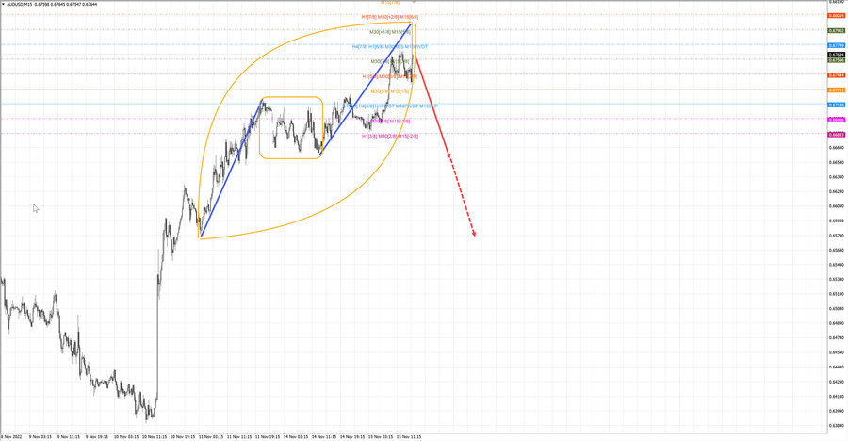Select the red 0.68094 price tag
The image size is (848, 441).
[836, 16]
